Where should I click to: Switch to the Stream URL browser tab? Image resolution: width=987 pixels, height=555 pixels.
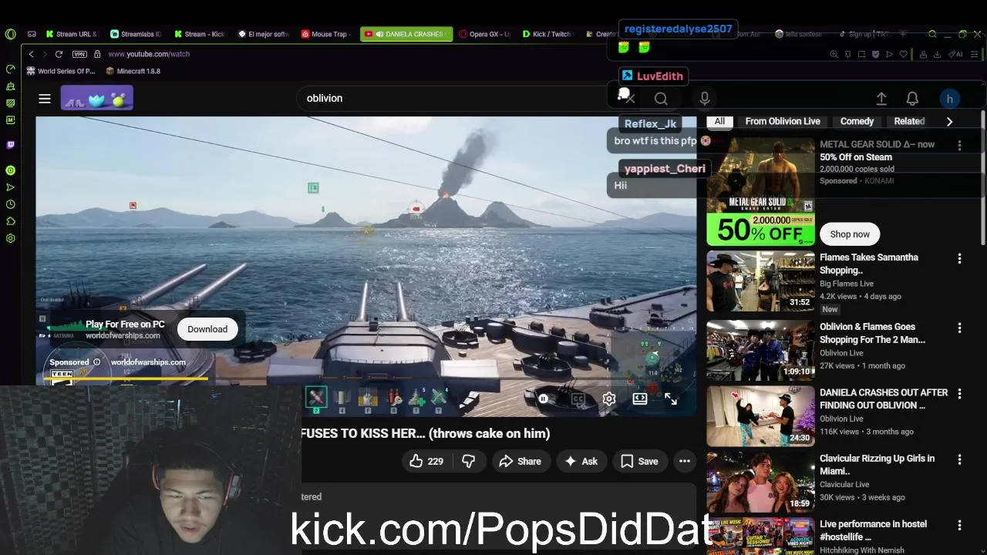[72, 34]
